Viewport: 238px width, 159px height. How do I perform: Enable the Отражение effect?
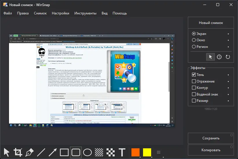tap(203, 81)
